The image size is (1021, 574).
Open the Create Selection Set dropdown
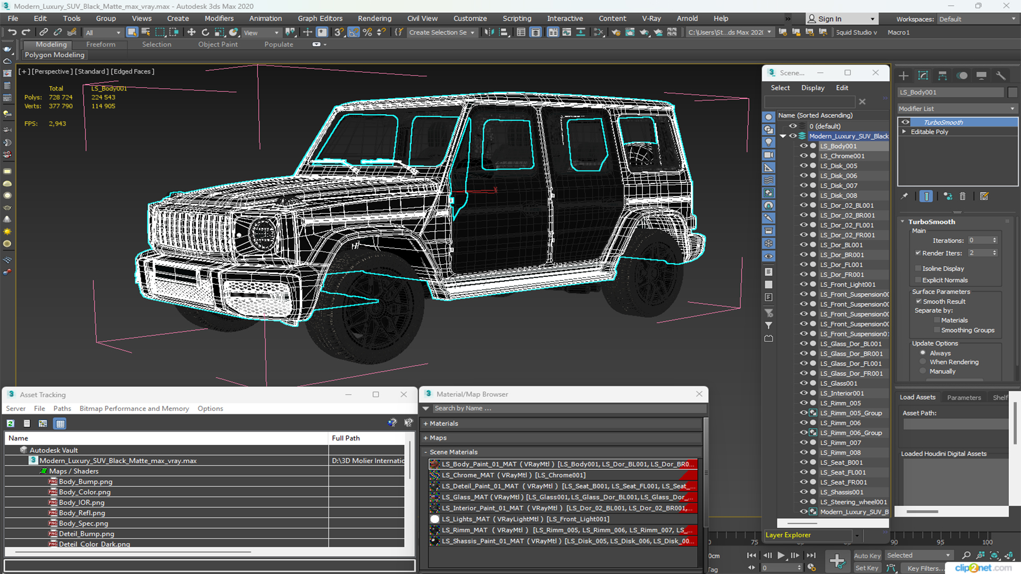click(x=441, y=32)
